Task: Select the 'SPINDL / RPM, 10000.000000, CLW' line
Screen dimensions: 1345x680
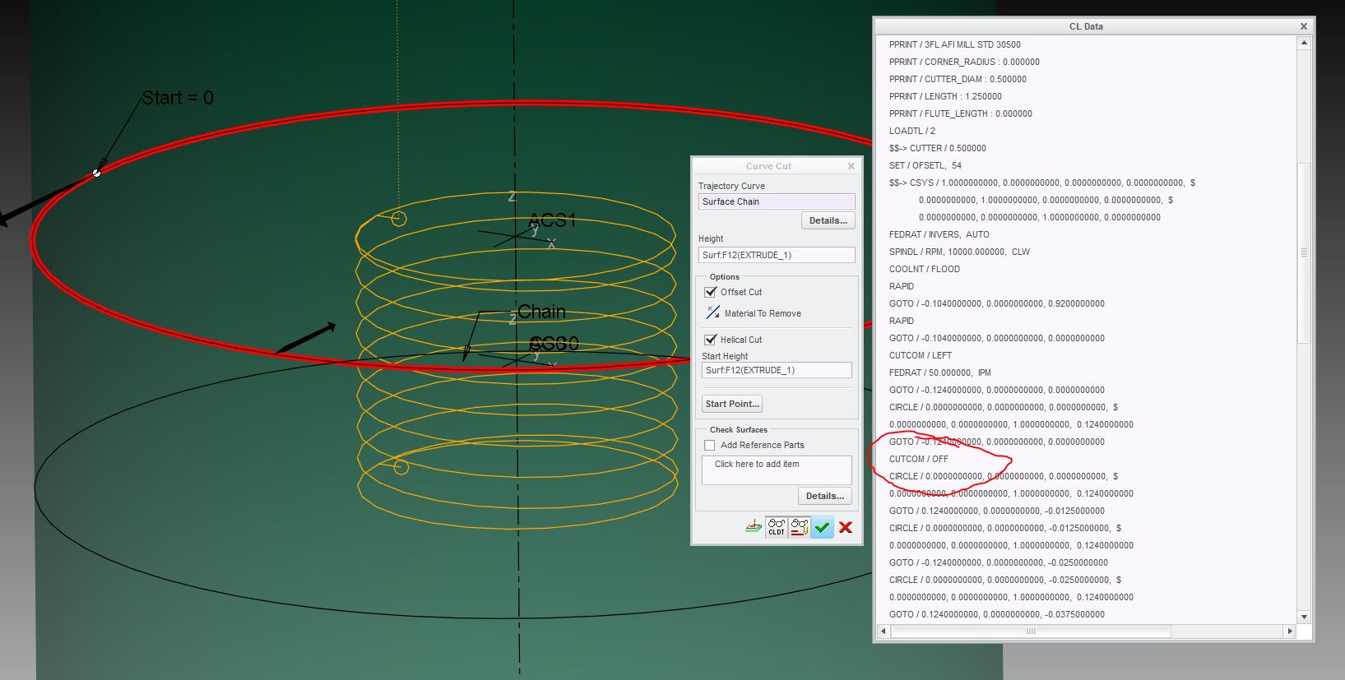Action: pos(959,252)
